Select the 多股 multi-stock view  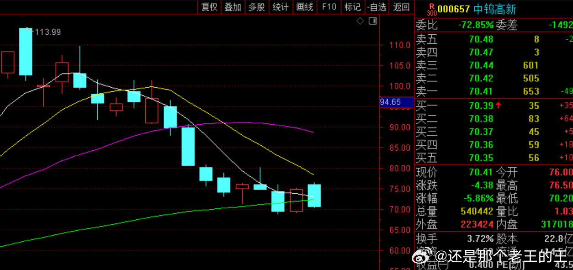pos(256,6)
